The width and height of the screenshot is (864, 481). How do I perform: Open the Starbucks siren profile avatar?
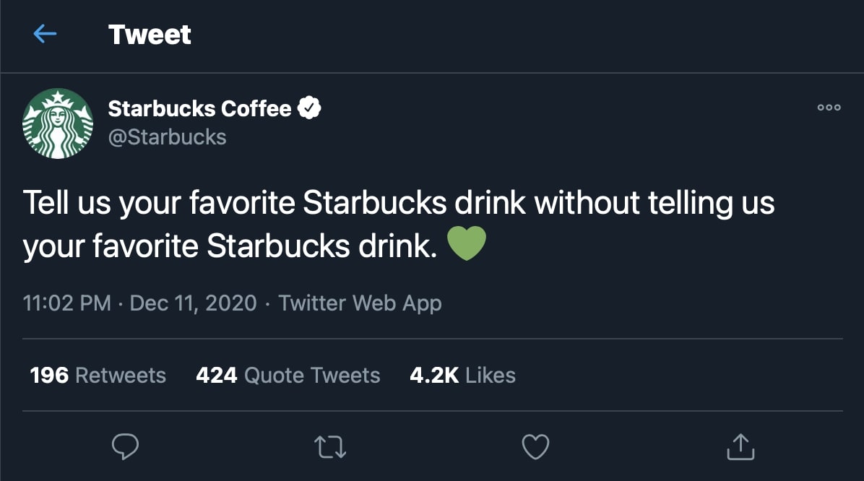click(58, 123)
